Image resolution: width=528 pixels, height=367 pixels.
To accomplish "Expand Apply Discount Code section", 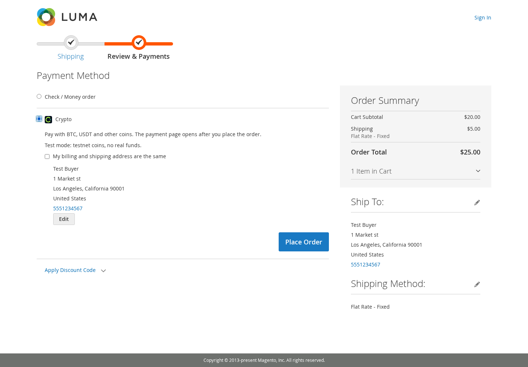I will coord(76,270).
